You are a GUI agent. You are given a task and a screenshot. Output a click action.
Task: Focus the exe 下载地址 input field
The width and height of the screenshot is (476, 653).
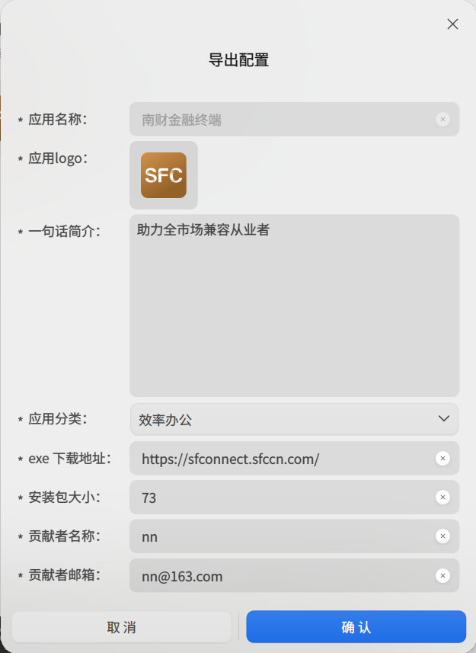282,459
